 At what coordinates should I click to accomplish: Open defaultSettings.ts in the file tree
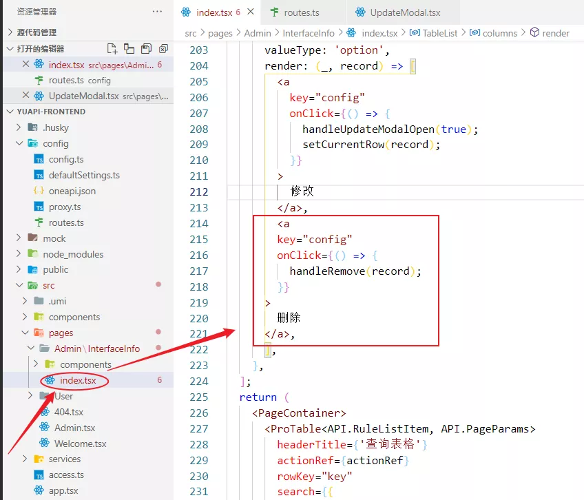(x=89, y=175)
